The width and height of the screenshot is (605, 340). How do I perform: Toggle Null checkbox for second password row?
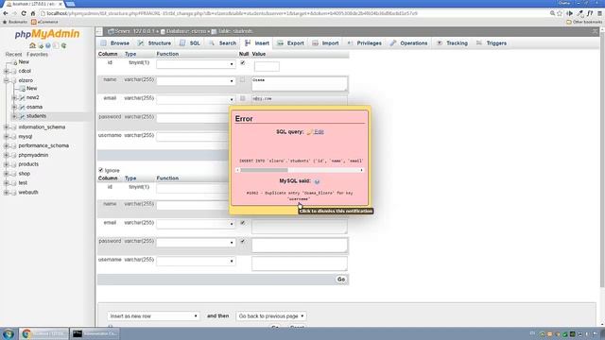pyautogui.click(x=243, y=242)
